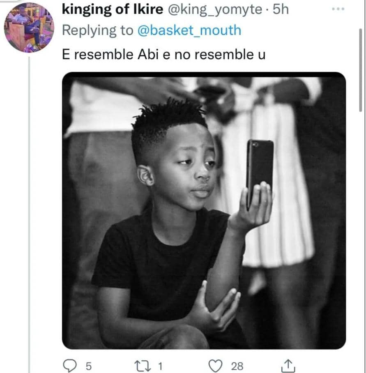Open the share icon below the tweet
The width and height of the screenshot is (366, 373).
coord(288,365)
